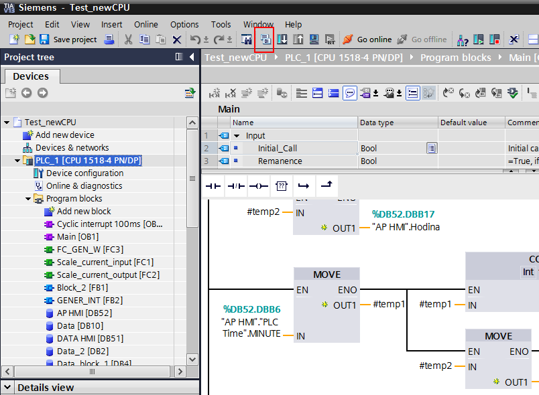Redo the last undone action

[x=219, y=39]
